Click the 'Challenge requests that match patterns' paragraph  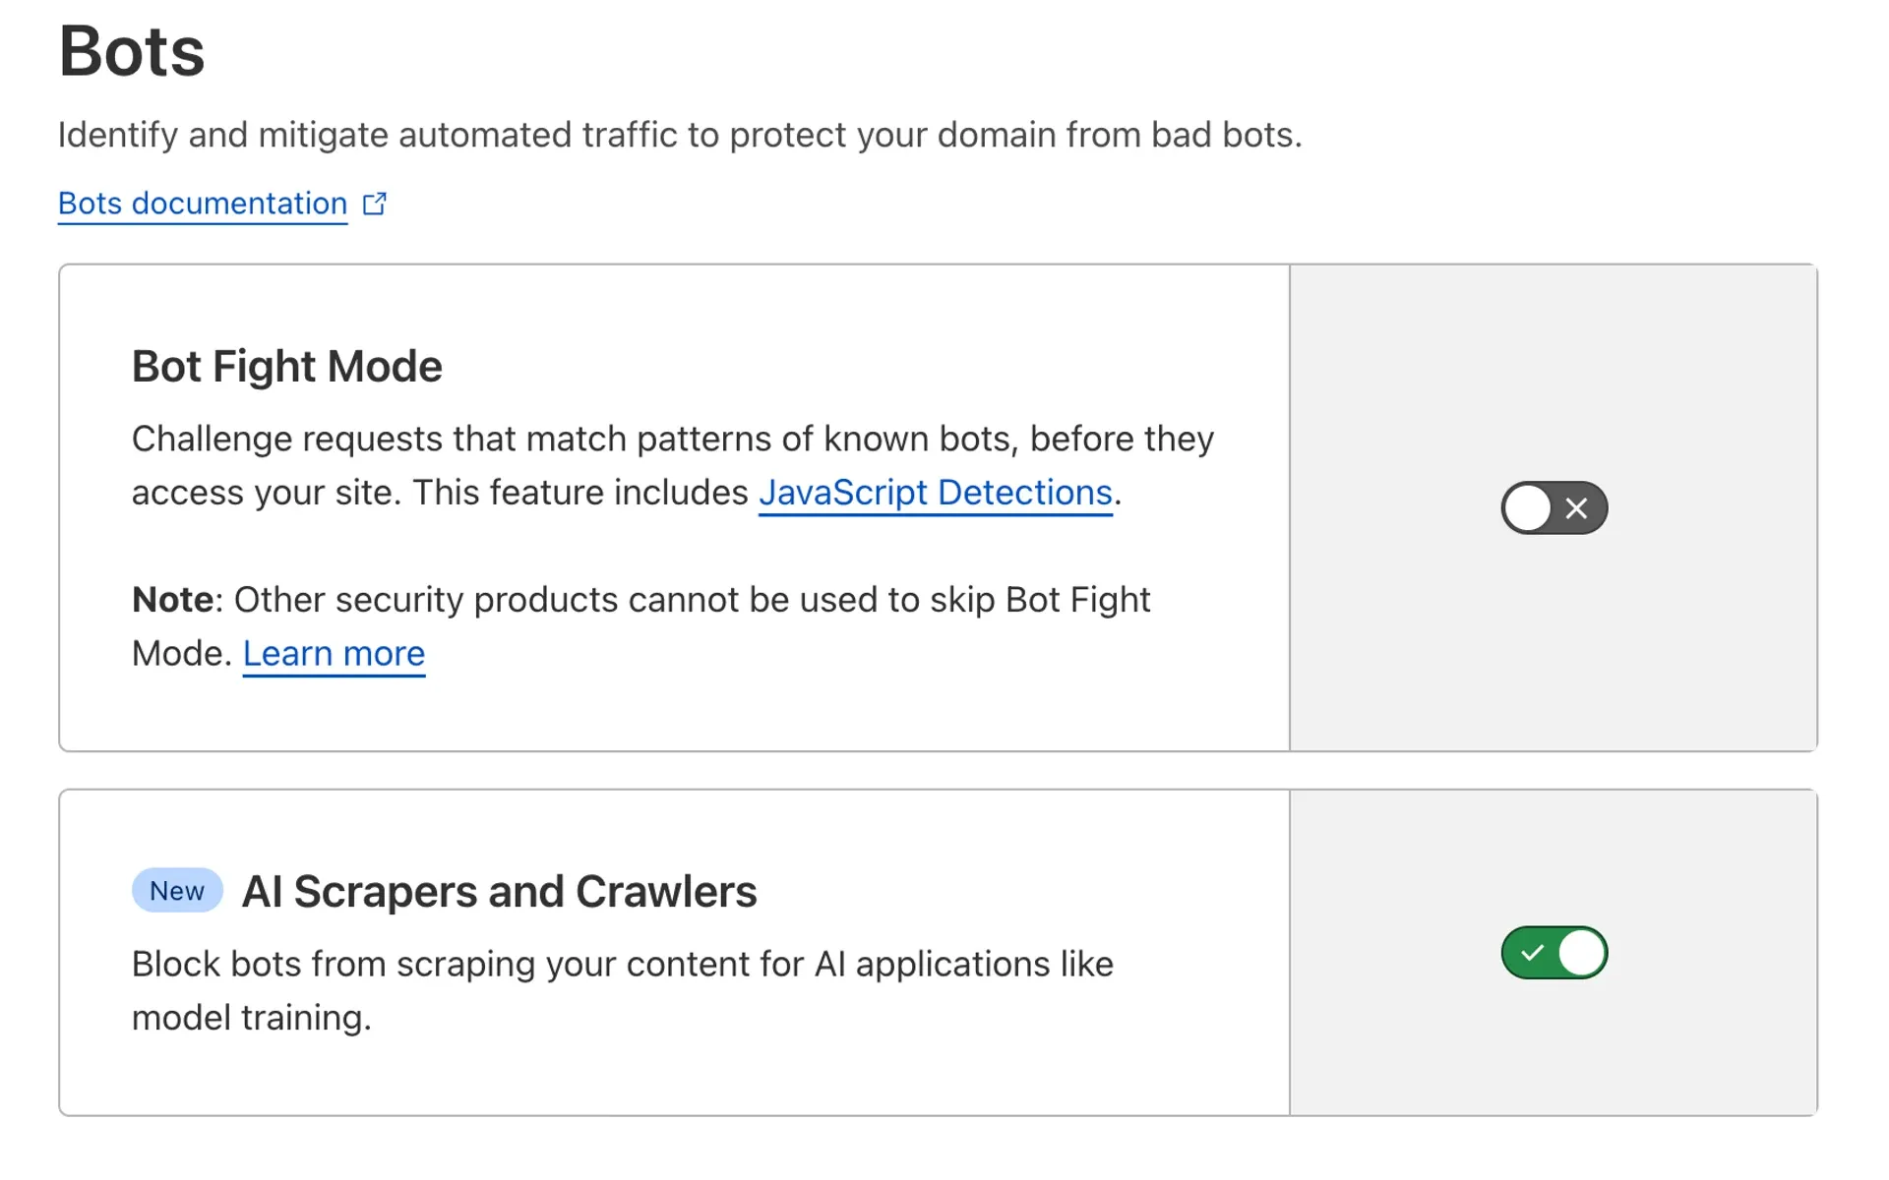click(x=672, y=440)
